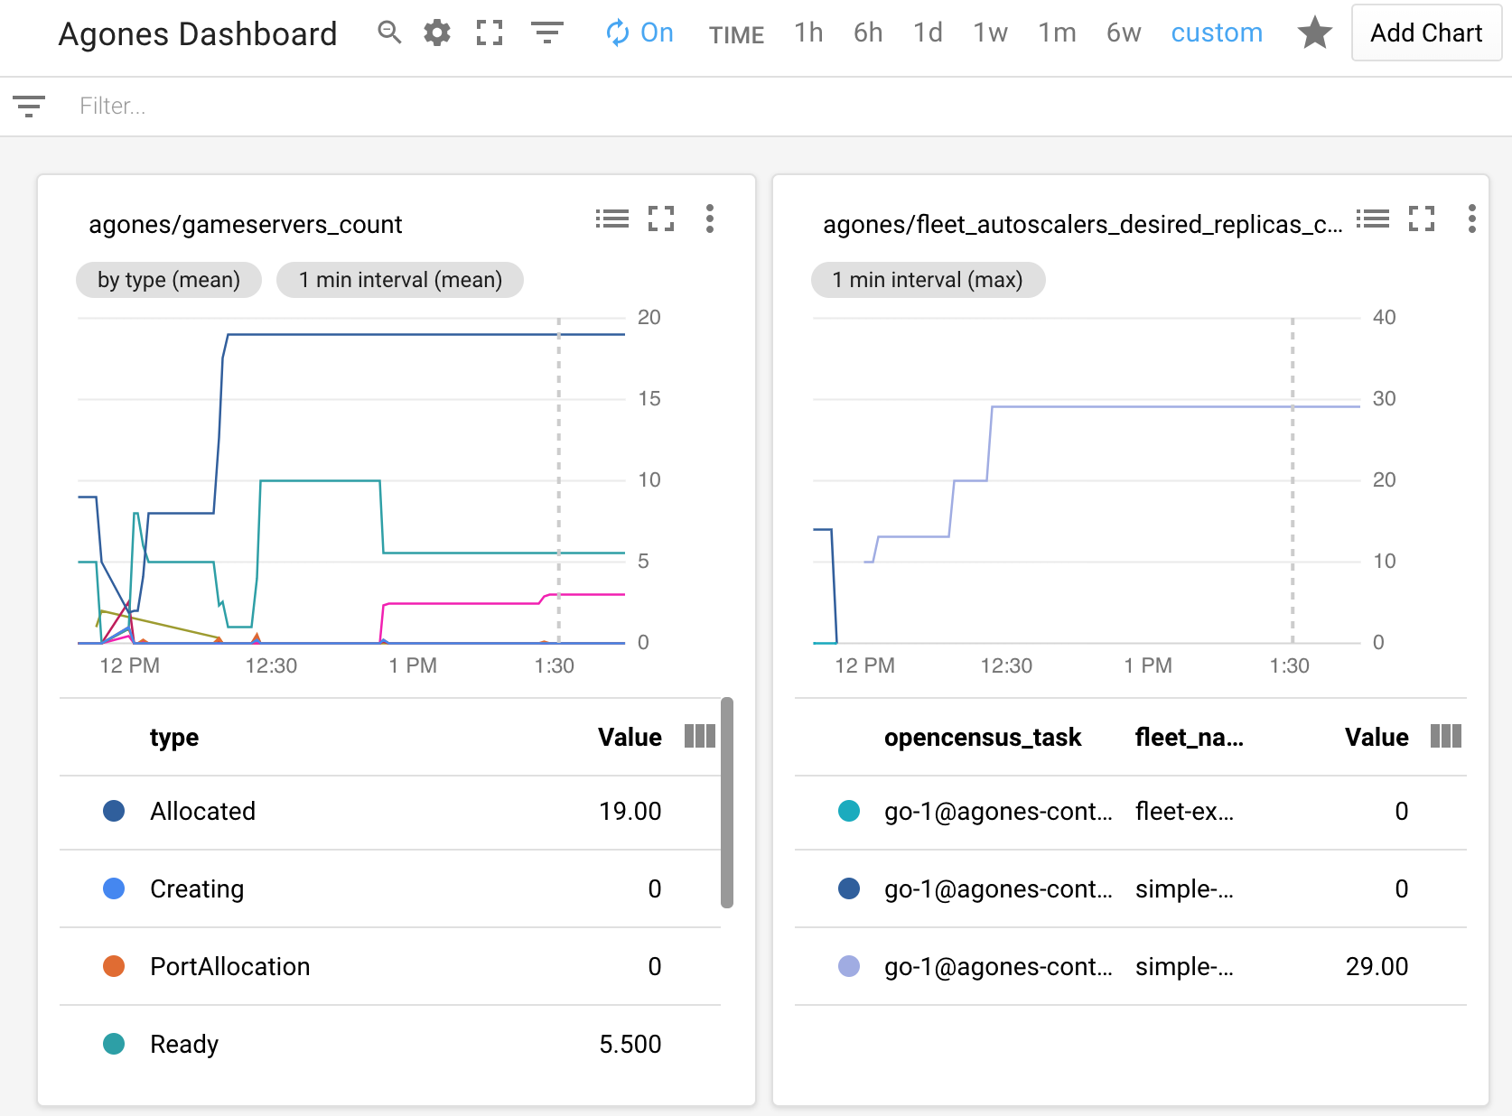
Task: Open the overflow menu on fleet_autoscalers chart
Action: click(x=1470, y=219)
